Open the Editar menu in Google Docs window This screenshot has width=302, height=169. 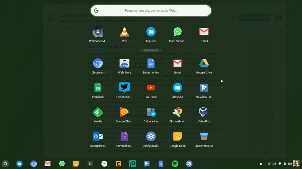click(77, 21)
